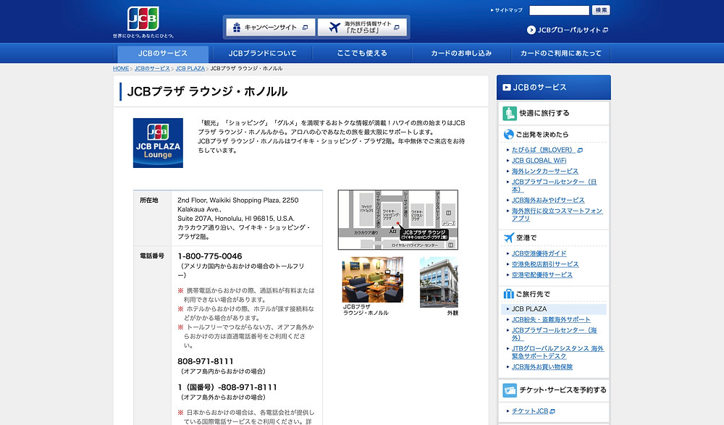Click the 検索 search button
The width and height of the screenshot is (724, 425).
(601, 10)
